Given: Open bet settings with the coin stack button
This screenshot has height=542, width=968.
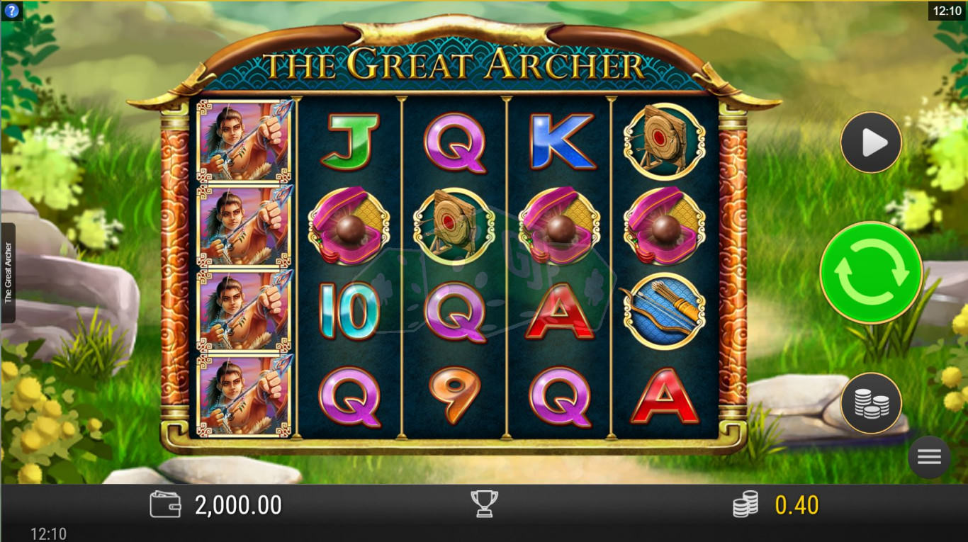Looking at the screenshot, I should [x=871, y=403].
